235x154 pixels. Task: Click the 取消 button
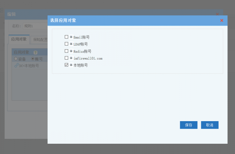[209, 125]
